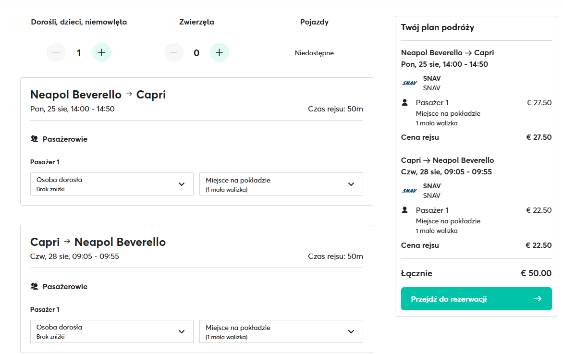
Task: Click Neapol Beverello → Capri card heading
Action: tap(98, 95)
